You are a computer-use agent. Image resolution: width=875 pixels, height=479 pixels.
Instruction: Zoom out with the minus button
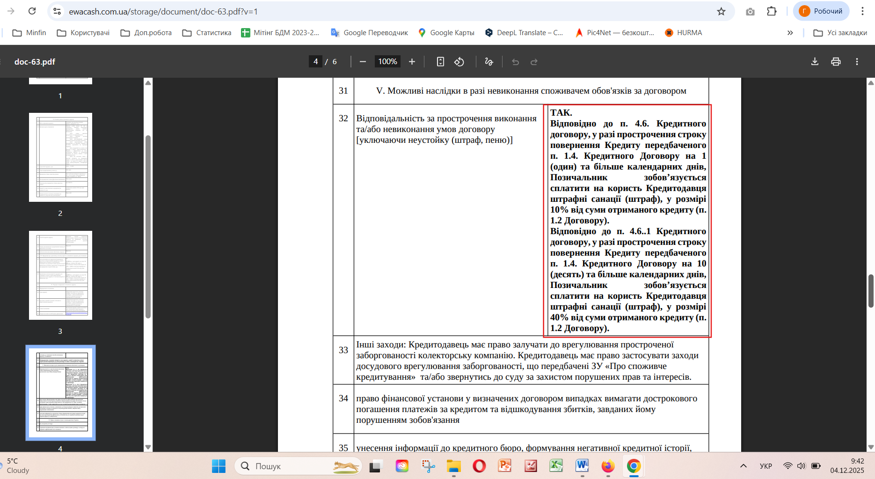[363, 62]
